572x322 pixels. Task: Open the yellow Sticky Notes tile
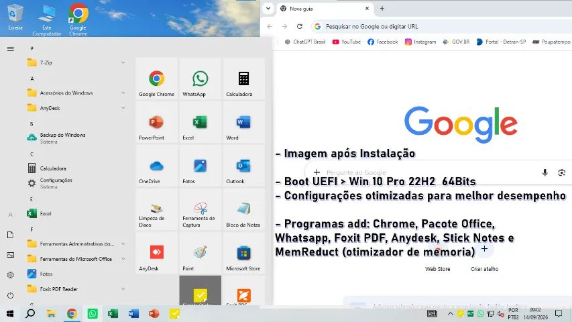pos(200,290)
